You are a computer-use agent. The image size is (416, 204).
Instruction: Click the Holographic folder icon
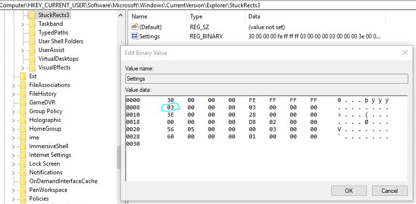[x=23, y=120]
